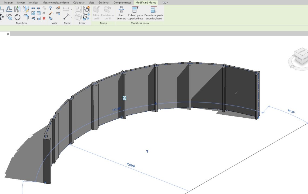This screenshot has width=308, height=194.
Task: Expand the paint brush dropdown arrow
Action: (x=54, y=13)
